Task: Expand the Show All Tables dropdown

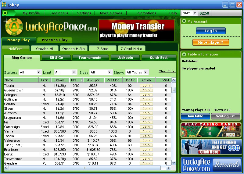Action: pyautogui.click(x=137, y=72)
